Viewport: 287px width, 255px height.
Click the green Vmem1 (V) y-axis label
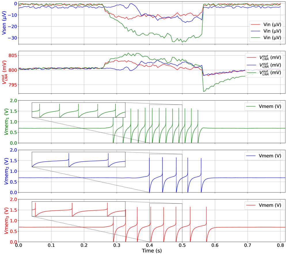click(x=6, y=122)
